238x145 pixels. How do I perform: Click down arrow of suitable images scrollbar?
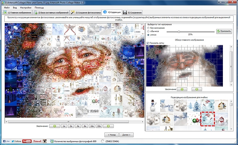click(x=231, y=129)
